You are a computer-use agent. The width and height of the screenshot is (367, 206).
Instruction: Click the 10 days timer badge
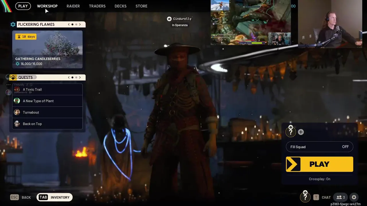point(26,37)
